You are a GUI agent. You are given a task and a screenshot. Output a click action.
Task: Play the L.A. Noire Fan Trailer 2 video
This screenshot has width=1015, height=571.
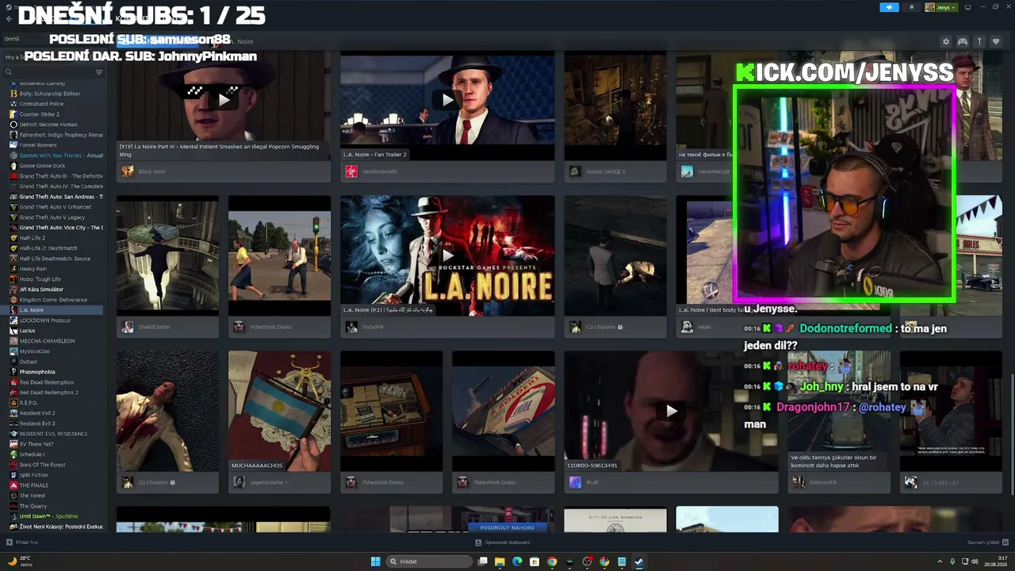point(447,100)
